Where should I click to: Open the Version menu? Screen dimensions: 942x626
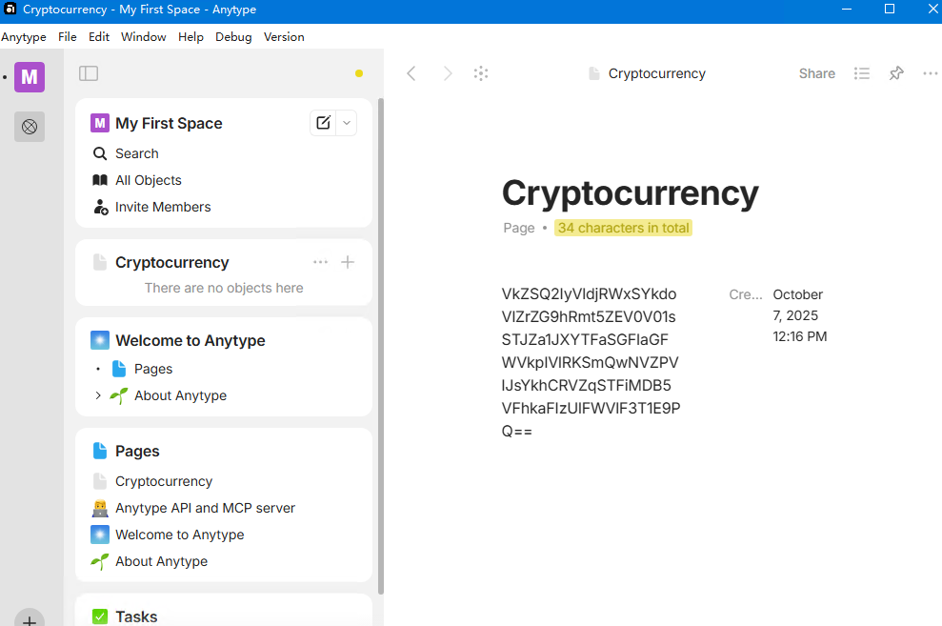tap(284, 36)
